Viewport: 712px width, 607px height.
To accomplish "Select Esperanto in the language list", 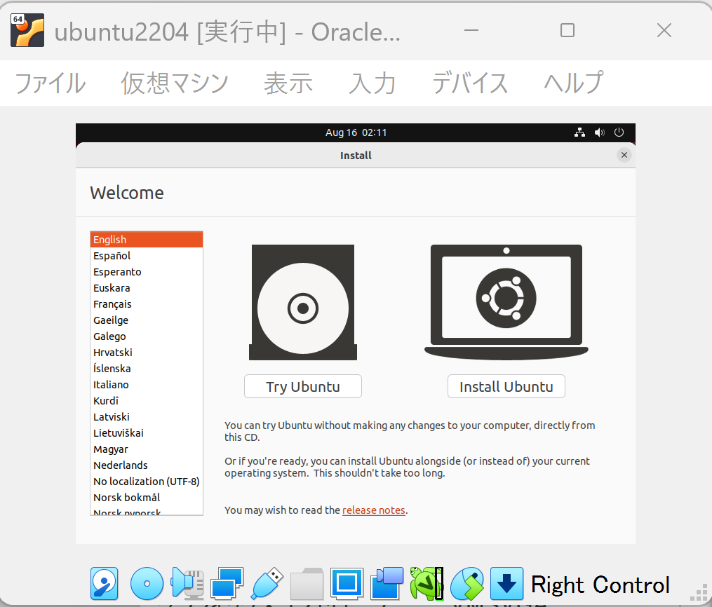I will pos(147,272).
